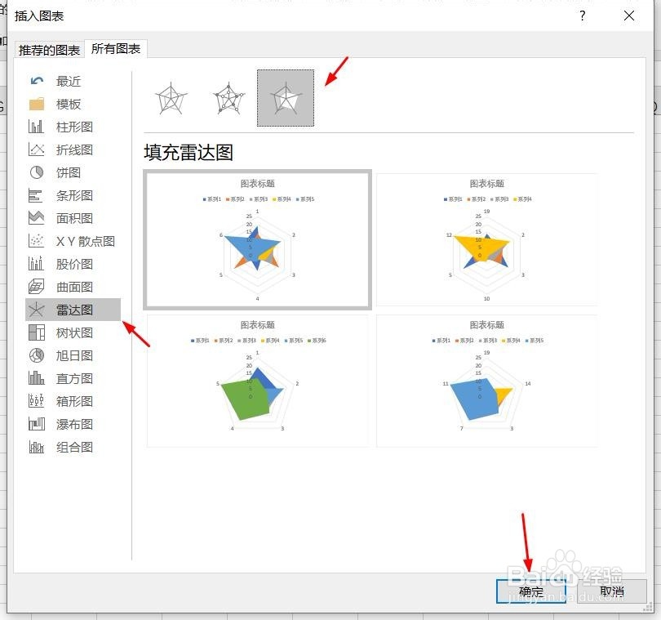
Task: Click the 箱形图 list entry text
Action: [x=74, y=401]
